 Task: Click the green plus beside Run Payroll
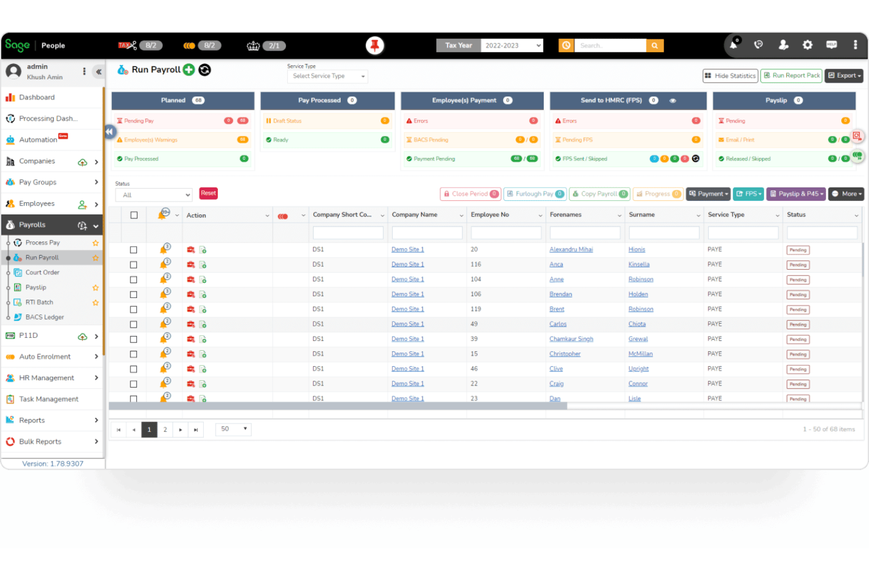pyautogui.click(x=188, y=70)
